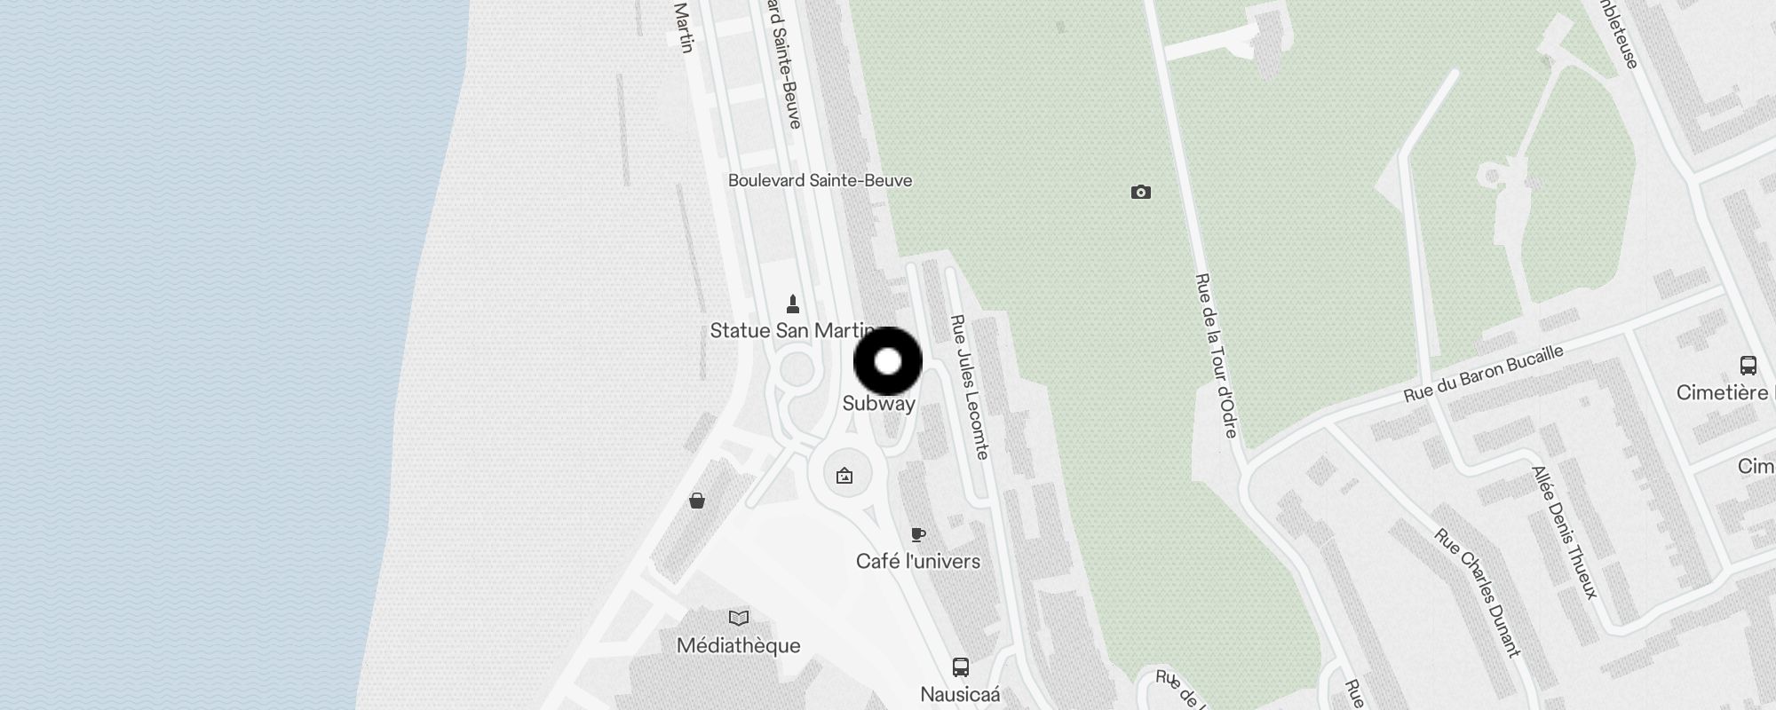Viewport: 1776px width, 710px height.
Task: Click the Subway place label
Action: pyautogui.click(x=878, y=404)
